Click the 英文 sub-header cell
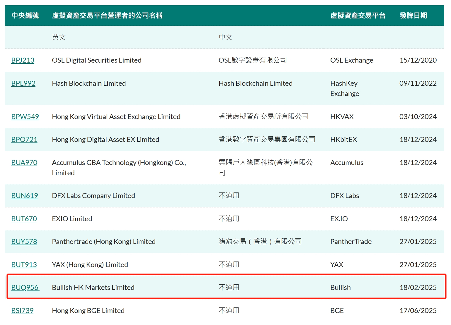This screenshot has width=451, height=325. click(x=59, y=37)
